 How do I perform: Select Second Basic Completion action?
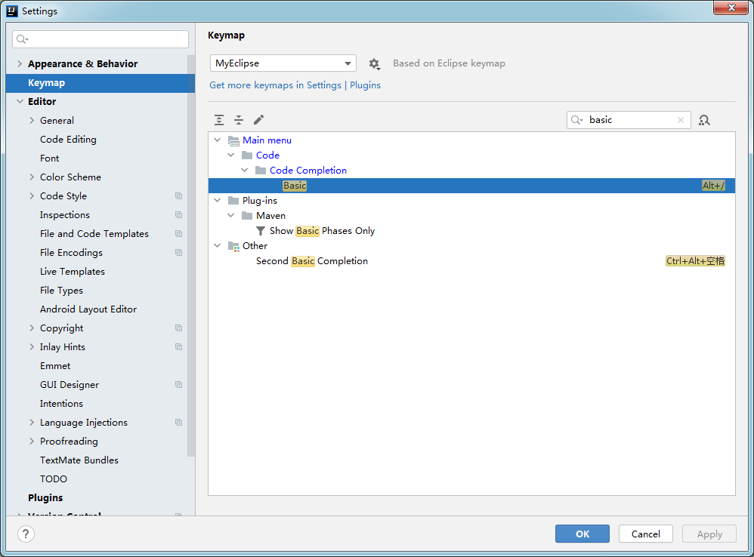pos(312,261)
